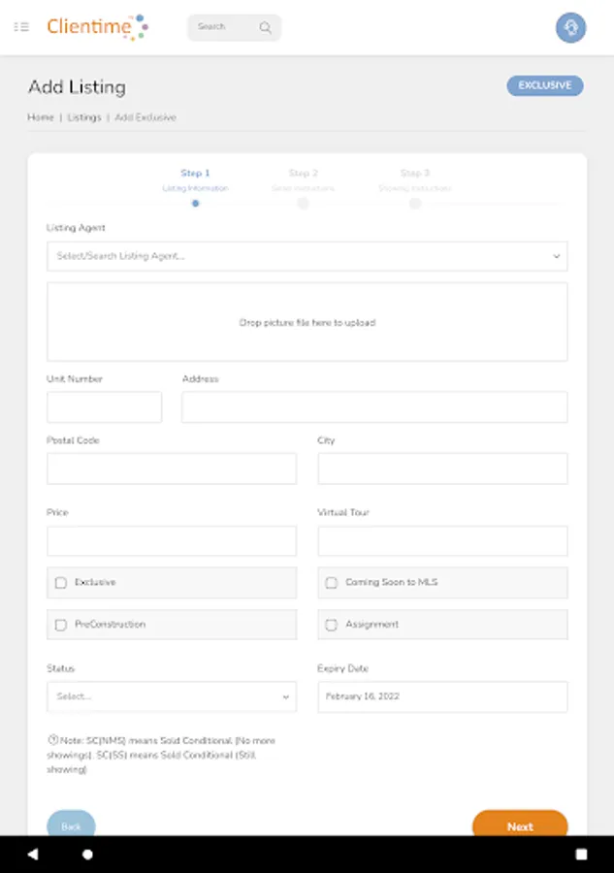Click the note help question icon
614x873 pixels.
pyautogui.click(x=52, y=740)
